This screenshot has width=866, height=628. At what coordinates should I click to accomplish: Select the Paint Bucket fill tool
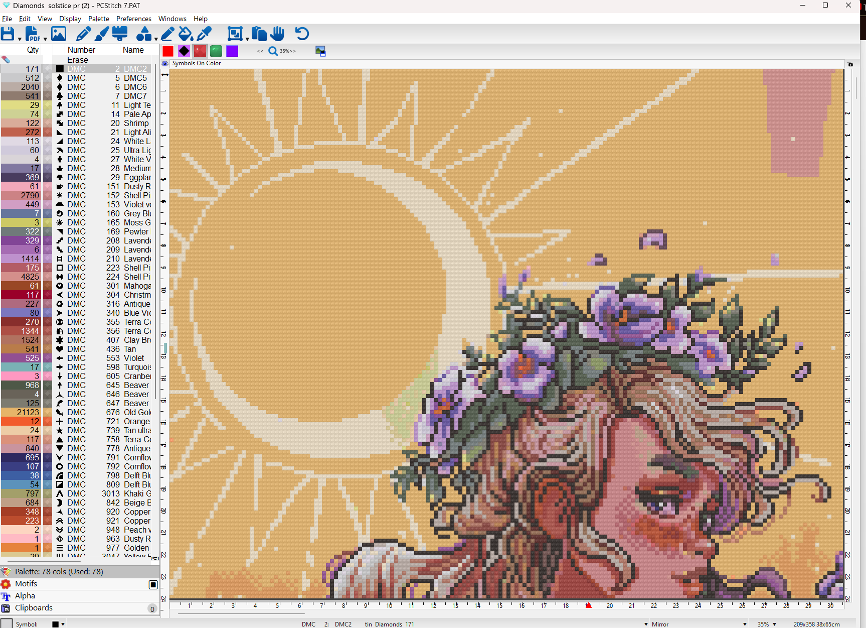tap(186, 34)
